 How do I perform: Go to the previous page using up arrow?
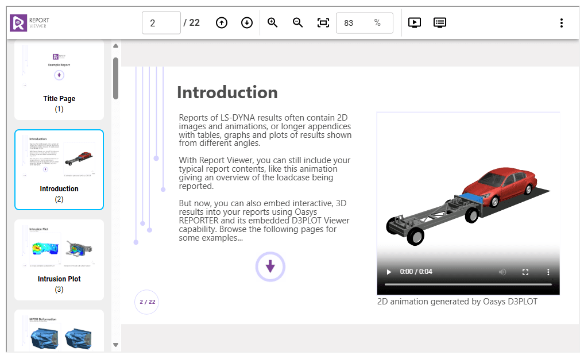[x=222, y=23]
